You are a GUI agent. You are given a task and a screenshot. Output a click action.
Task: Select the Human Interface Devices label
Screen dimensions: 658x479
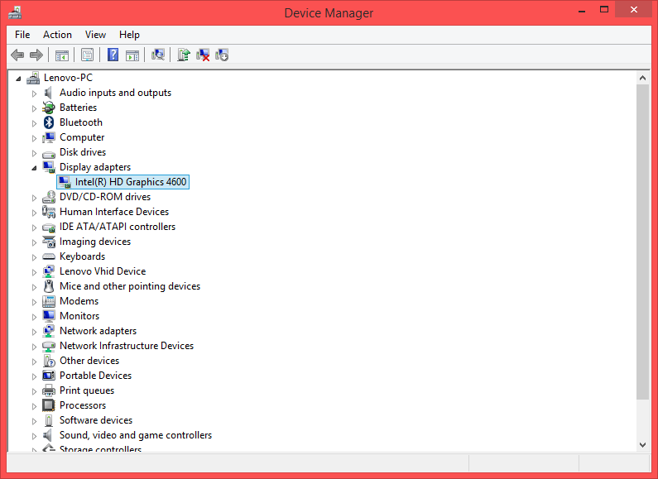114,212
